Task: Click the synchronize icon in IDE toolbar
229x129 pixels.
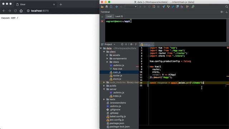Action: tap(111, 7)
